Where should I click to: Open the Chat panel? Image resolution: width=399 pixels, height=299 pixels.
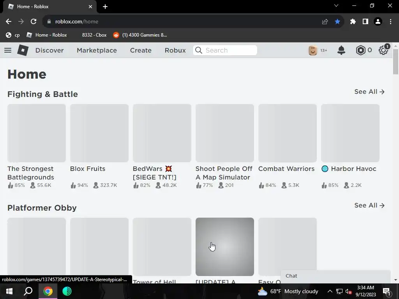pos(335,276)
